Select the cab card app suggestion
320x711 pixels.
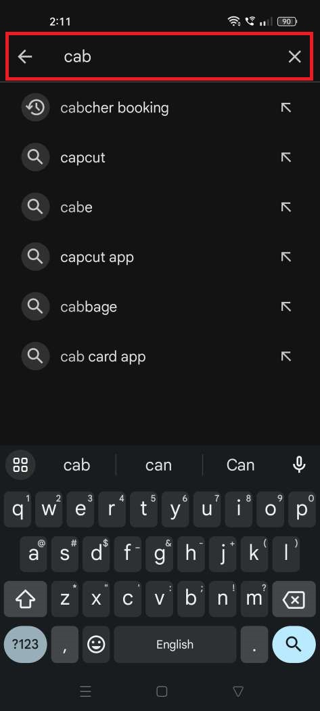[x=160, y=356]
